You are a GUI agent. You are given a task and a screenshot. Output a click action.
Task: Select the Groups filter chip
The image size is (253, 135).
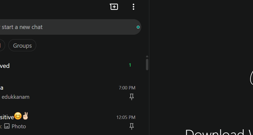tap(22, 46)
